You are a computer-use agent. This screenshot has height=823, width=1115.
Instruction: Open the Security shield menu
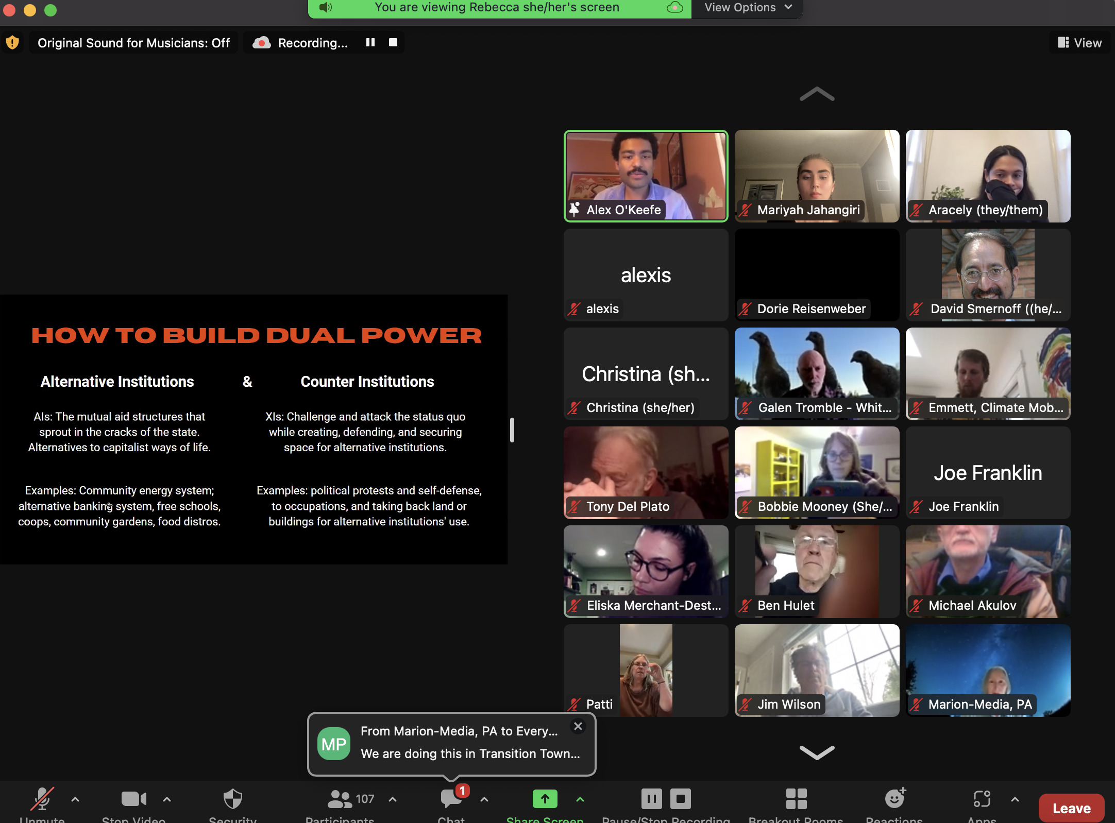point(233,799)
